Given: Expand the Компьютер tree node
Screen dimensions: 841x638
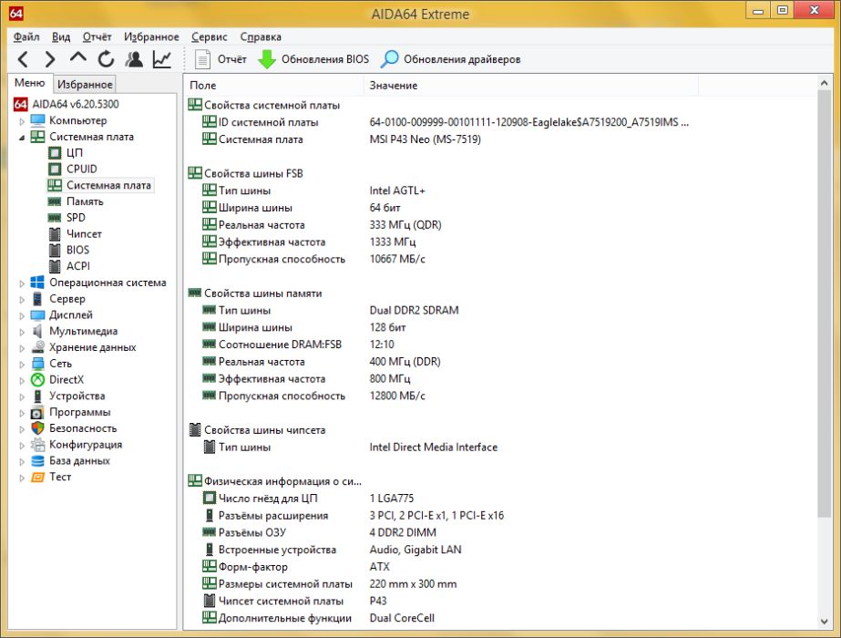Looking at the screenshot, I should tap(22, 121).
